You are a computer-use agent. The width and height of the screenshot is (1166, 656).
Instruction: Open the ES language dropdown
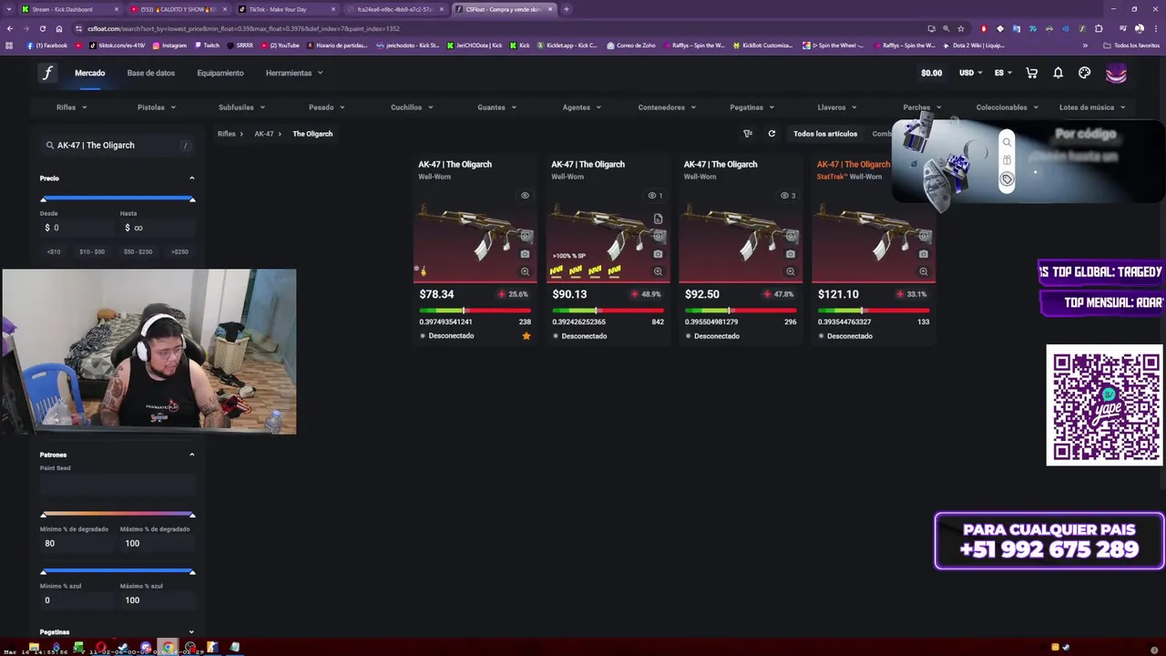pos(1003,73)
